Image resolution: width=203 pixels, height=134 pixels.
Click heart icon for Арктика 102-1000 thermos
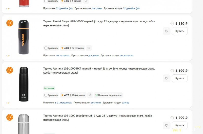pos(166,78)
